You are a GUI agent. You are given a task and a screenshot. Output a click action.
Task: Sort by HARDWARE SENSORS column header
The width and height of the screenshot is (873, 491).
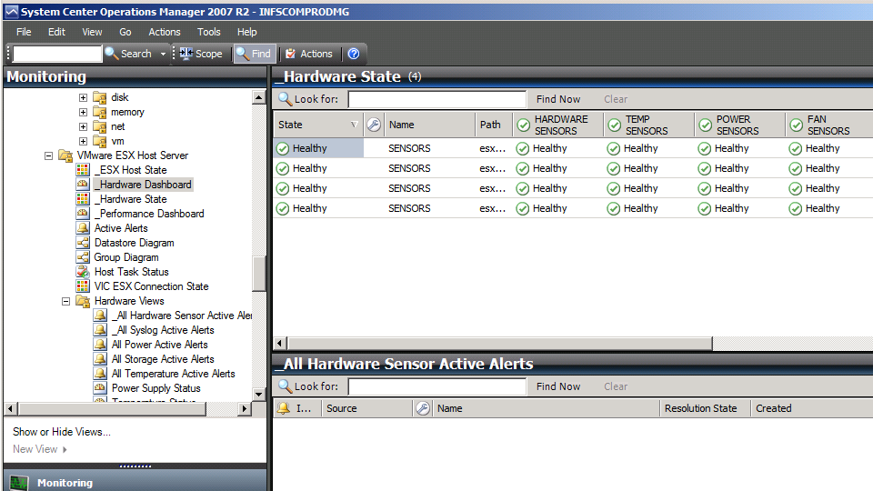(x=557, y=125)
